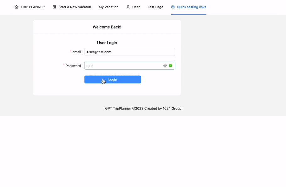
Task: Toggle password visibility with the eye icon
Action: (165, 66)
